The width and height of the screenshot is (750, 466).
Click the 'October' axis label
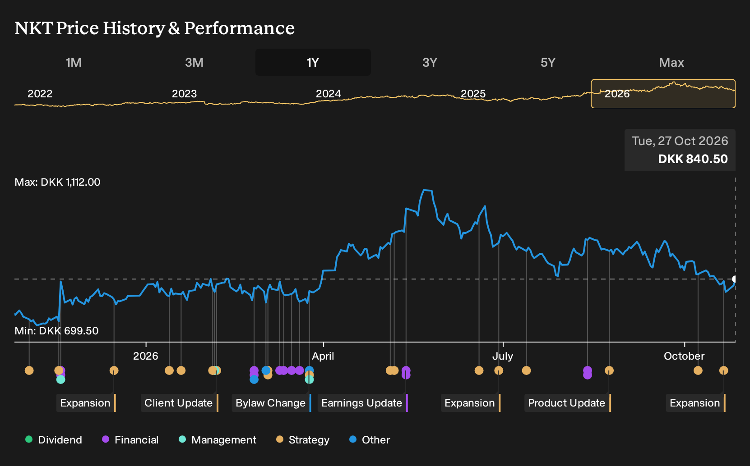point(684,356)
